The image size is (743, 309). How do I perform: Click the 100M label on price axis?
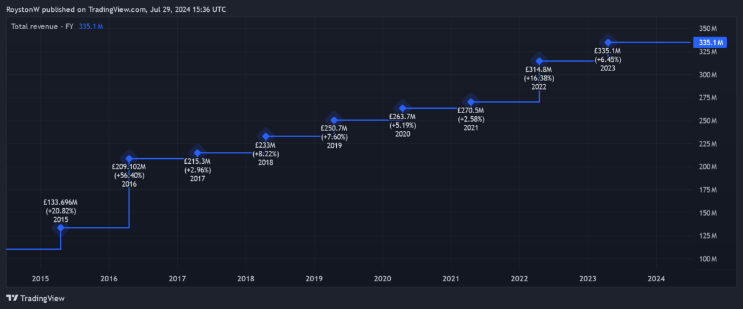(x=708, y=259)
